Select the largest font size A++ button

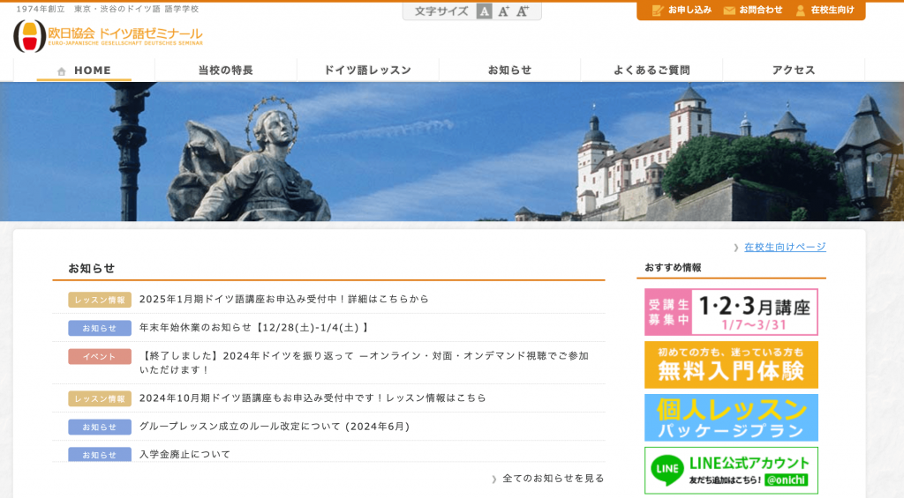(x=523, y=11)
